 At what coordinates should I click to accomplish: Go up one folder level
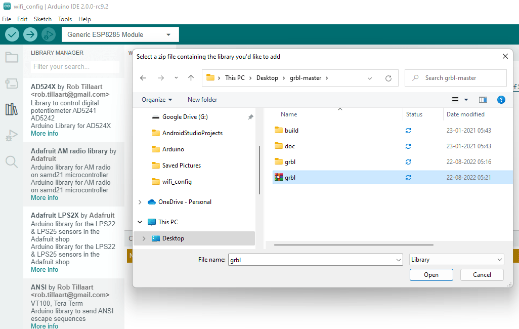coord(191,78)
